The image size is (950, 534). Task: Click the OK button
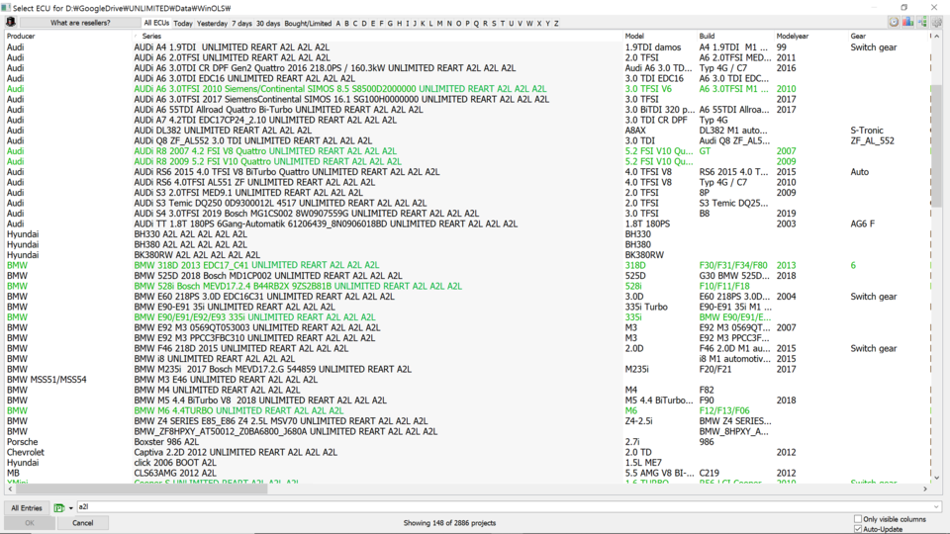point(29,522)
